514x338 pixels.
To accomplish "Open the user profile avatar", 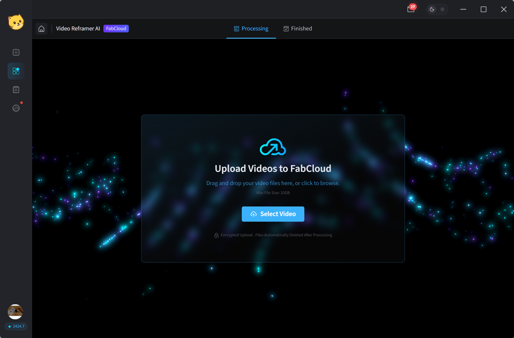I will 15,312.
